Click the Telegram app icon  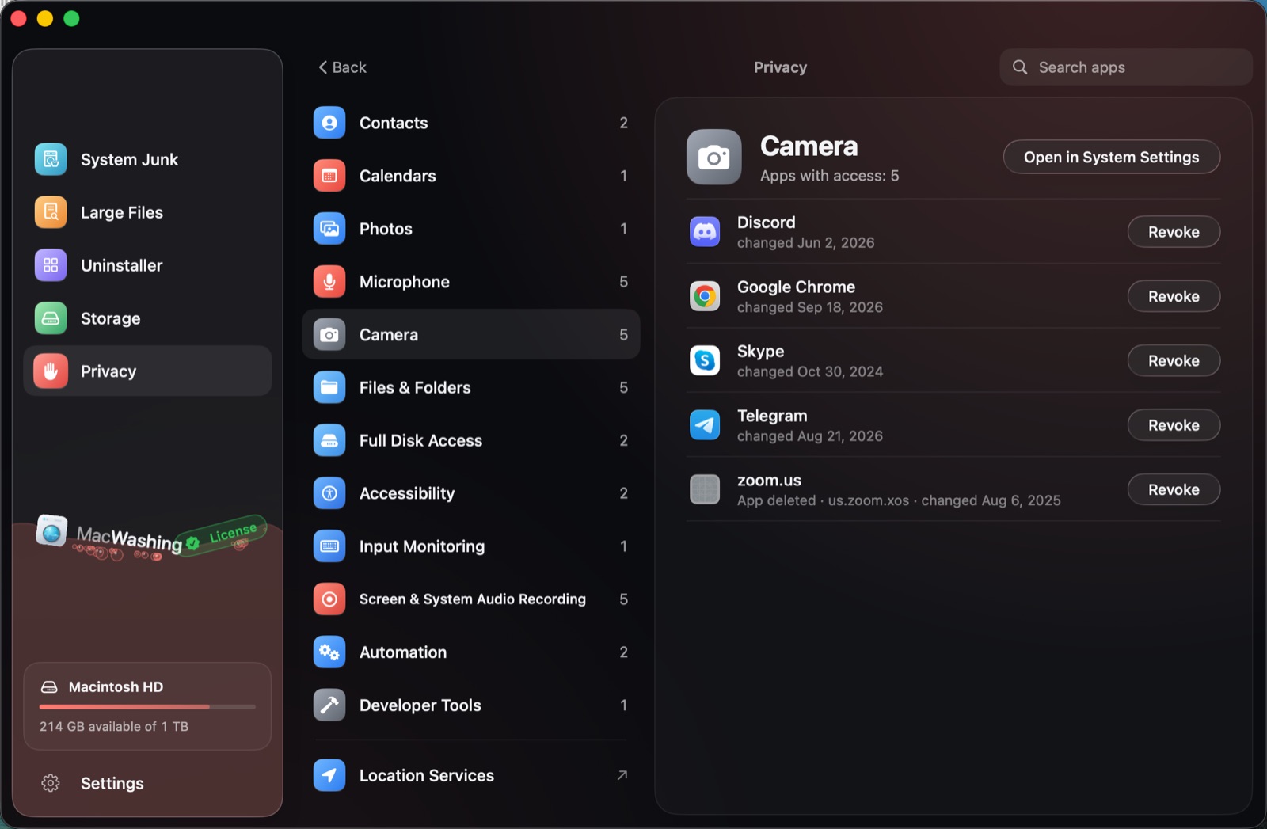(x=705, y=425)
